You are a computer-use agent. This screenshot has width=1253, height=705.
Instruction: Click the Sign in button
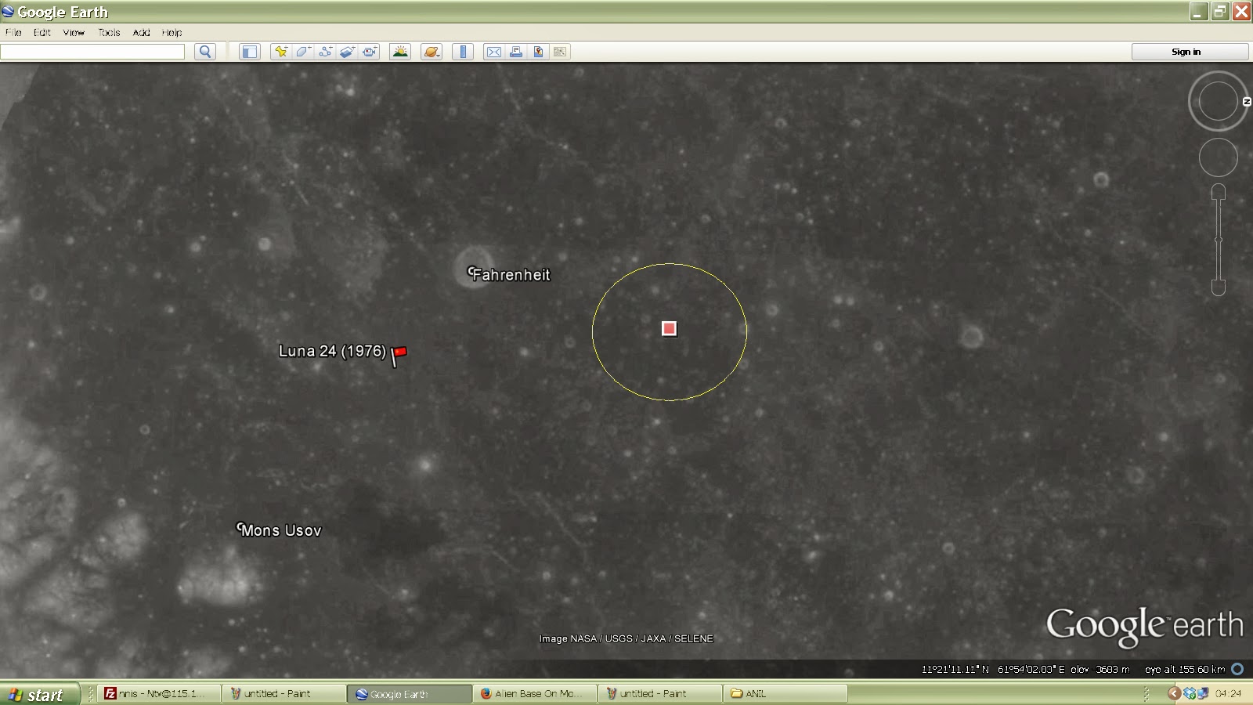pos(1190,52)
